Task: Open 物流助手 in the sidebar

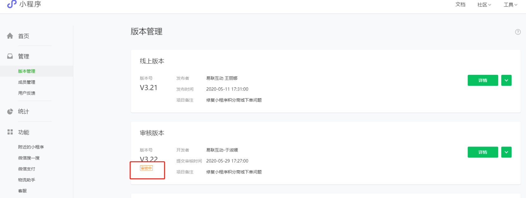Action: (27, 180)
